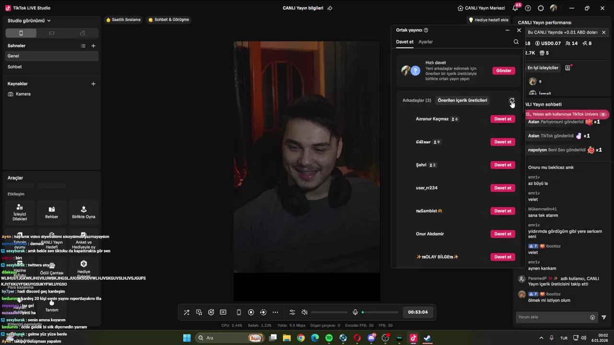Click the record button in bottom toolbar
Viewport: 614px width, 345px height.
(251, 312)
